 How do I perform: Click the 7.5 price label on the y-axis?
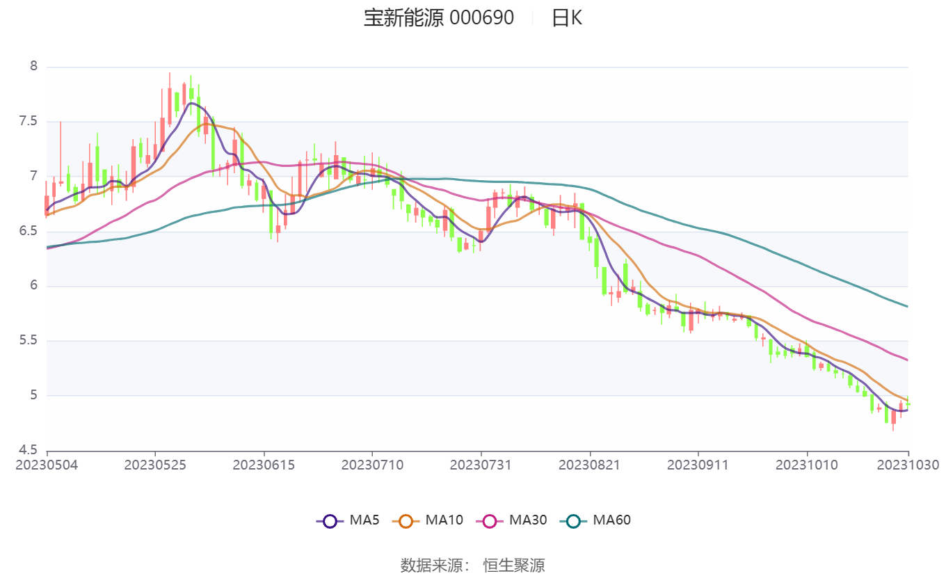coord(29,122)
